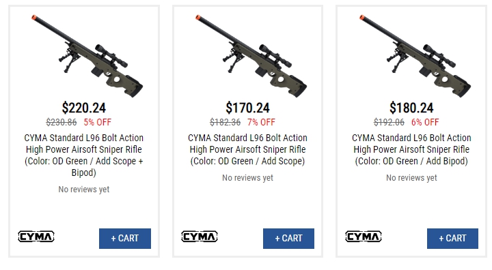Click the 6% OFF discount label

[x=425, y=122]
